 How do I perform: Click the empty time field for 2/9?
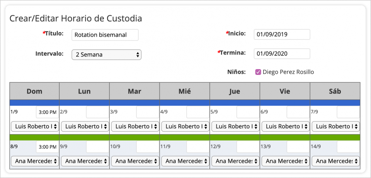(x=97, y=112)
